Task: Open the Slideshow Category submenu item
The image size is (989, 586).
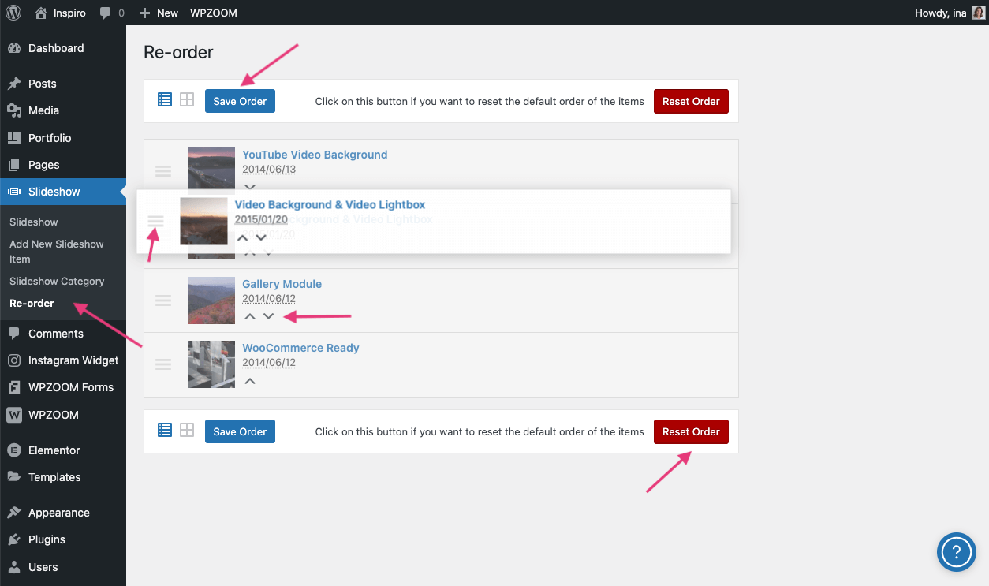Action: (57, 281)
